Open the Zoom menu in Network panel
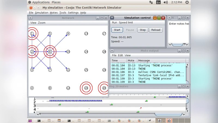218x123 pixels. pos(42,23)
